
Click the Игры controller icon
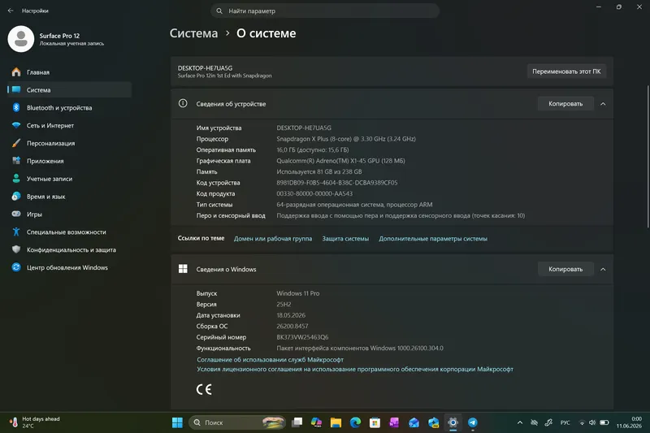pyautogui.click(x=16, y=214)
